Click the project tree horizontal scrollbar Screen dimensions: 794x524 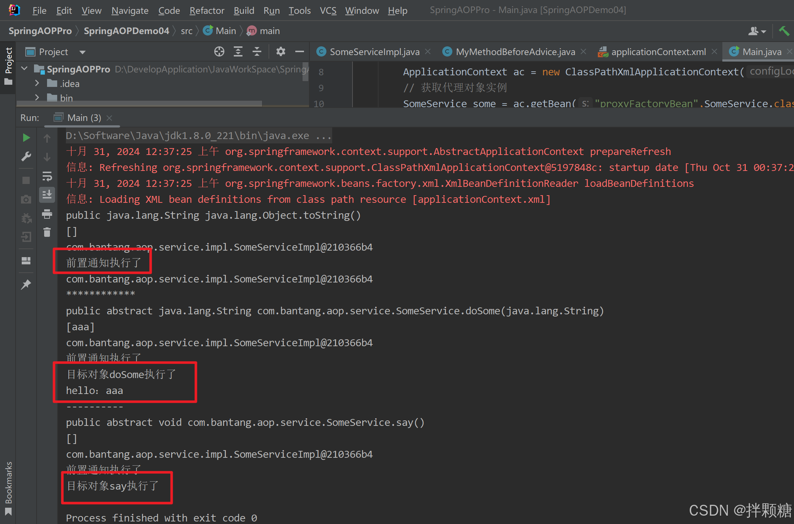[139, 104]
